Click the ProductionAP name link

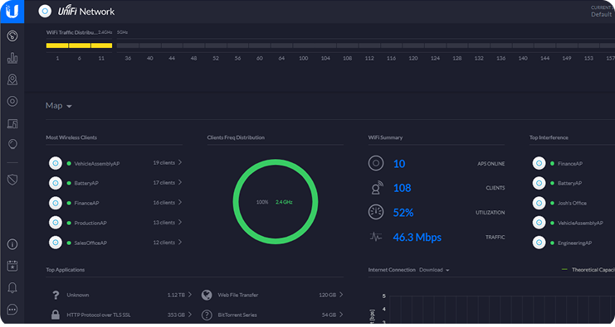coord(90,223)
